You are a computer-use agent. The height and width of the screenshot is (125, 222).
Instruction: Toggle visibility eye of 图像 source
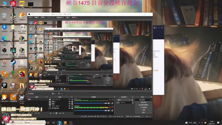[x=69, y=104]
